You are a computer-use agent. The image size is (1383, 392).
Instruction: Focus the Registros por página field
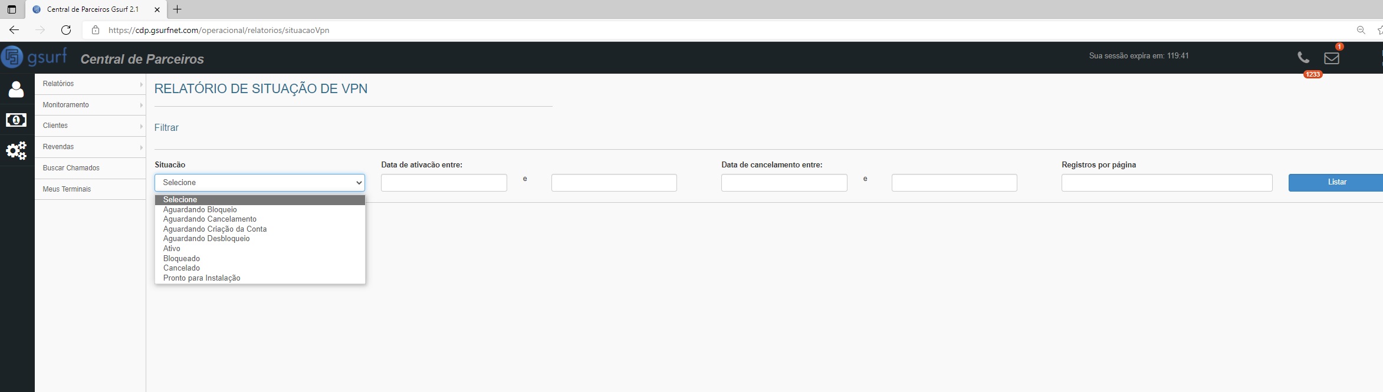point(1167,183)
